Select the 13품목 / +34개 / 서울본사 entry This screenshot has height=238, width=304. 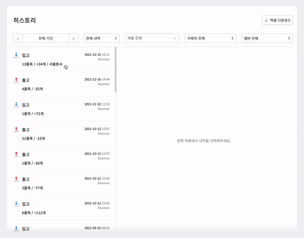coord(42,64)
